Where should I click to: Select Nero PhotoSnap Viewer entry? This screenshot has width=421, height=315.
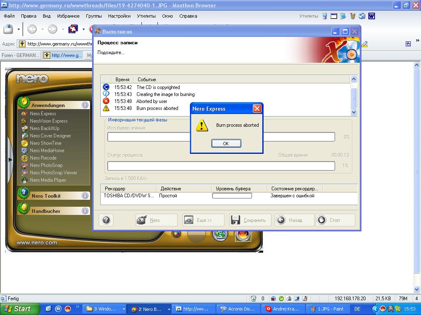coord(53,173)
